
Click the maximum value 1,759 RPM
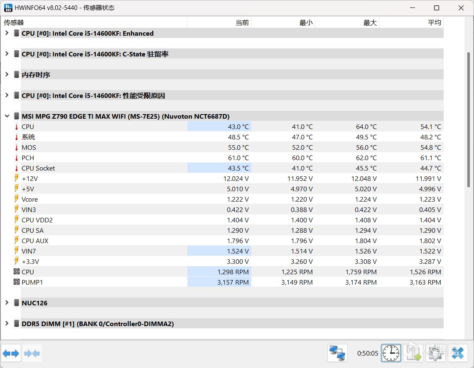pos(361,272)
